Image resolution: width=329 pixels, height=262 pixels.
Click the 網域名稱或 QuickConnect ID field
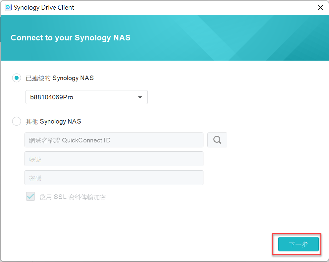click(x=114, y=140)
